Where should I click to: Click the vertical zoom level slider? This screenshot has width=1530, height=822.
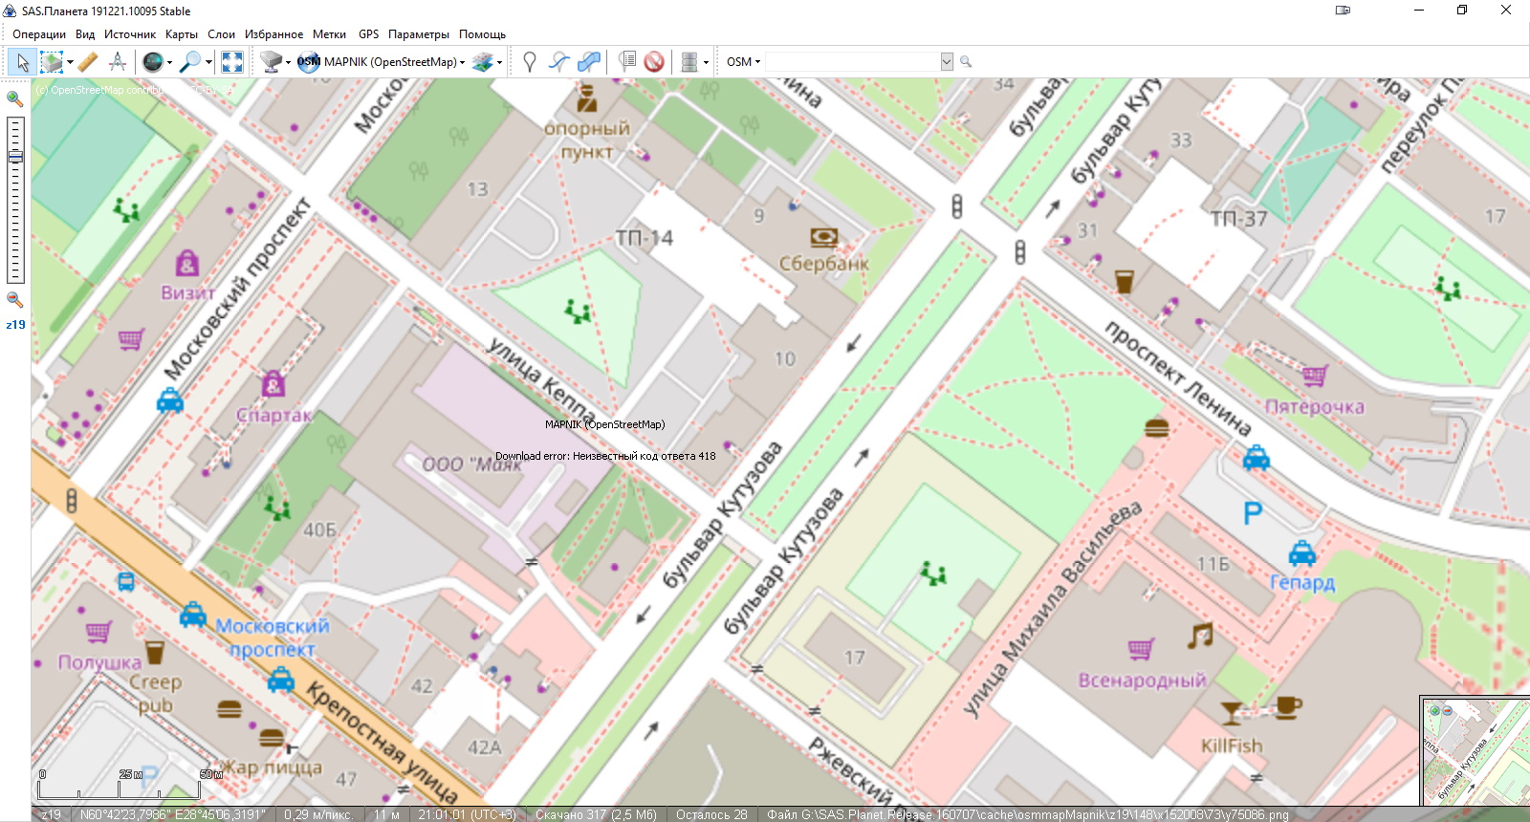[x=15, y=200]
